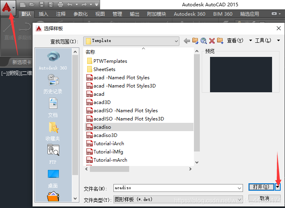The width and height of the screenshot is (285, 208).
Task: Select the Autodesk 360 ribbon tab
Action: [190, 14]
